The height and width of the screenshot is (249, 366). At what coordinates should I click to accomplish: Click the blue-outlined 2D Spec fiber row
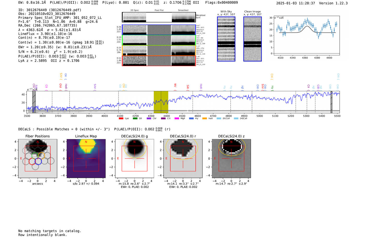tap(159, 30)
